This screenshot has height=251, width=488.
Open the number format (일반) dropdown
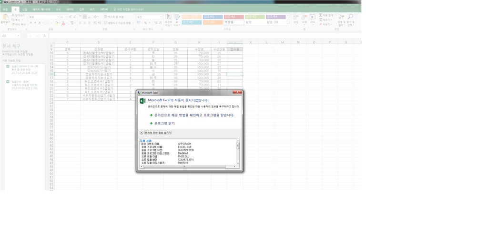pos(161,17)
